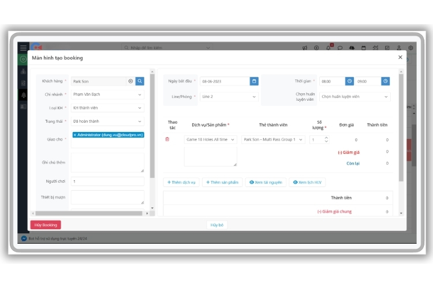Expand the Chi nhánh dropdown
The width and height of the screenshot is (433, 288).
point(107,94)
